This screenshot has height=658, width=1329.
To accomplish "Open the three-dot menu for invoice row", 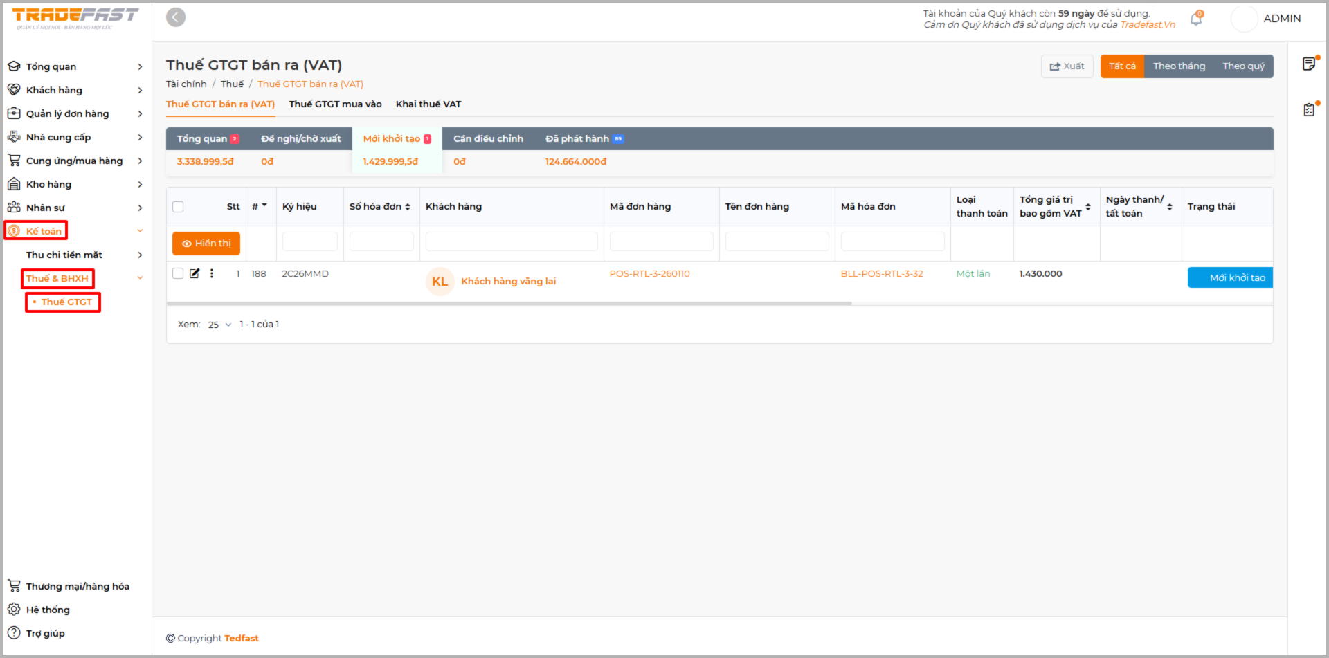I will (212, 273).
